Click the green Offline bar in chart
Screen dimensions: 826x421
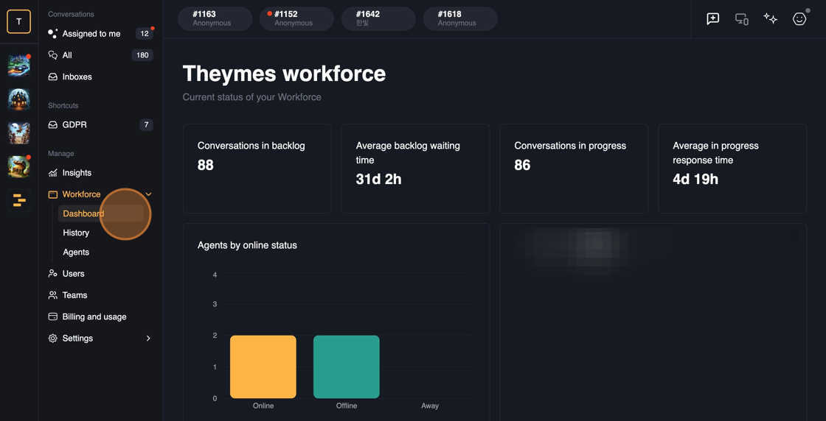pos(347,367)
